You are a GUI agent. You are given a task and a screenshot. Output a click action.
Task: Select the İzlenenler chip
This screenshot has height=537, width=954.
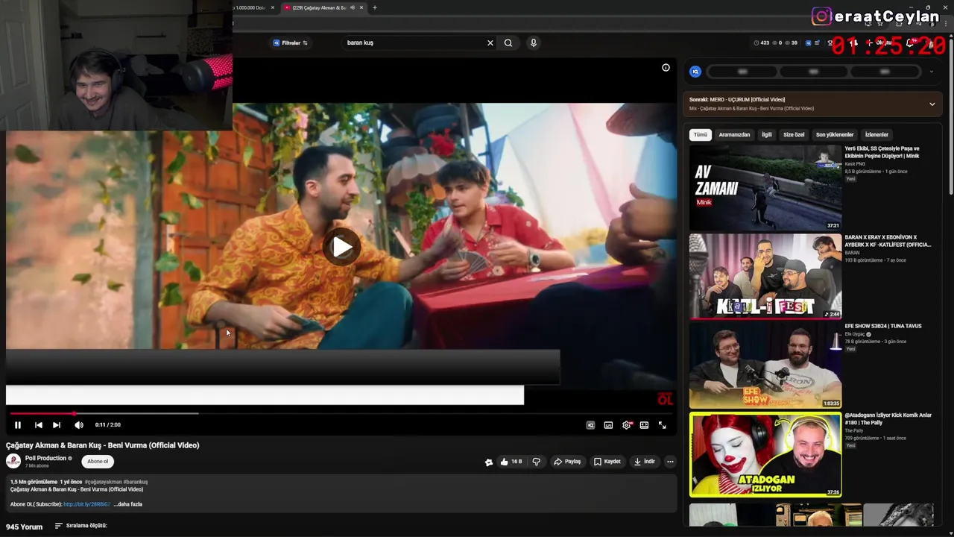tap(876, 135)
